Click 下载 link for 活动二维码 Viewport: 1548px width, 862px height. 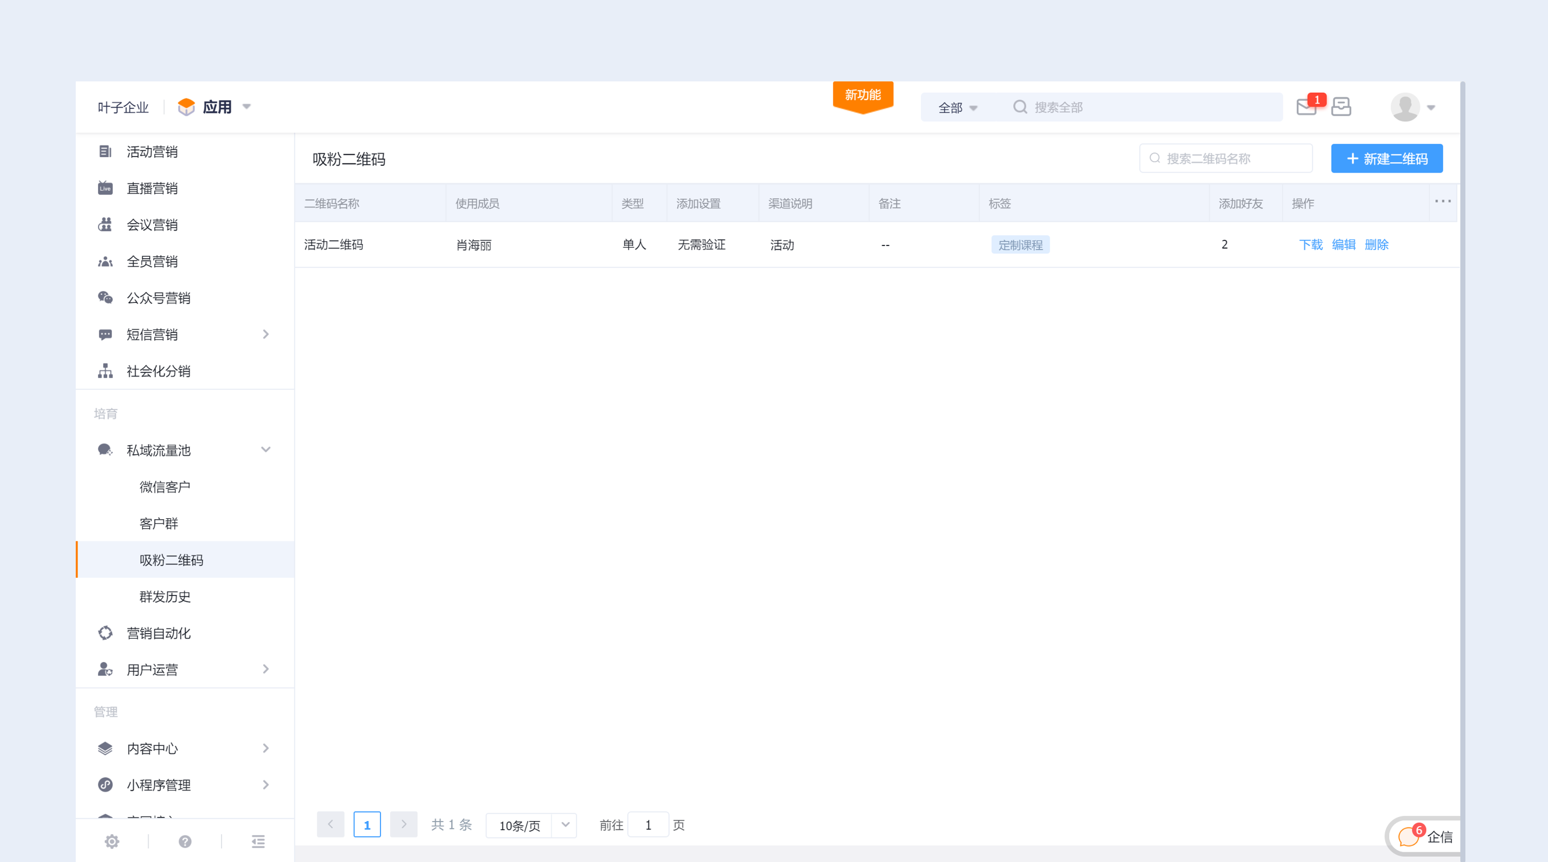[1311, 244]
